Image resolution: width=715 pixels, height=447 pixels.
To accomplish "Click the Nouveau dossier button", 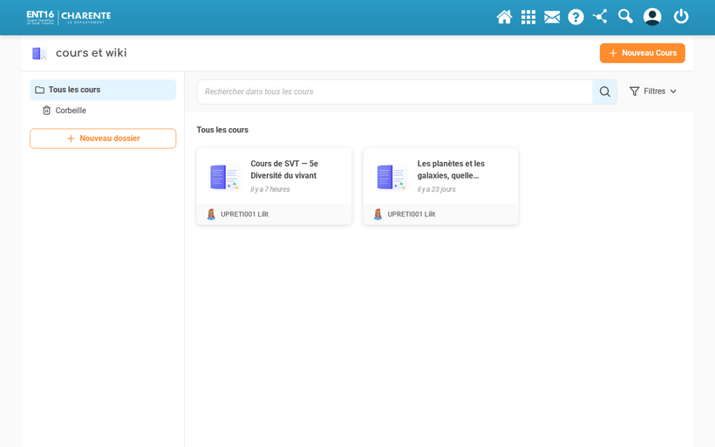I will pos(103,139).
